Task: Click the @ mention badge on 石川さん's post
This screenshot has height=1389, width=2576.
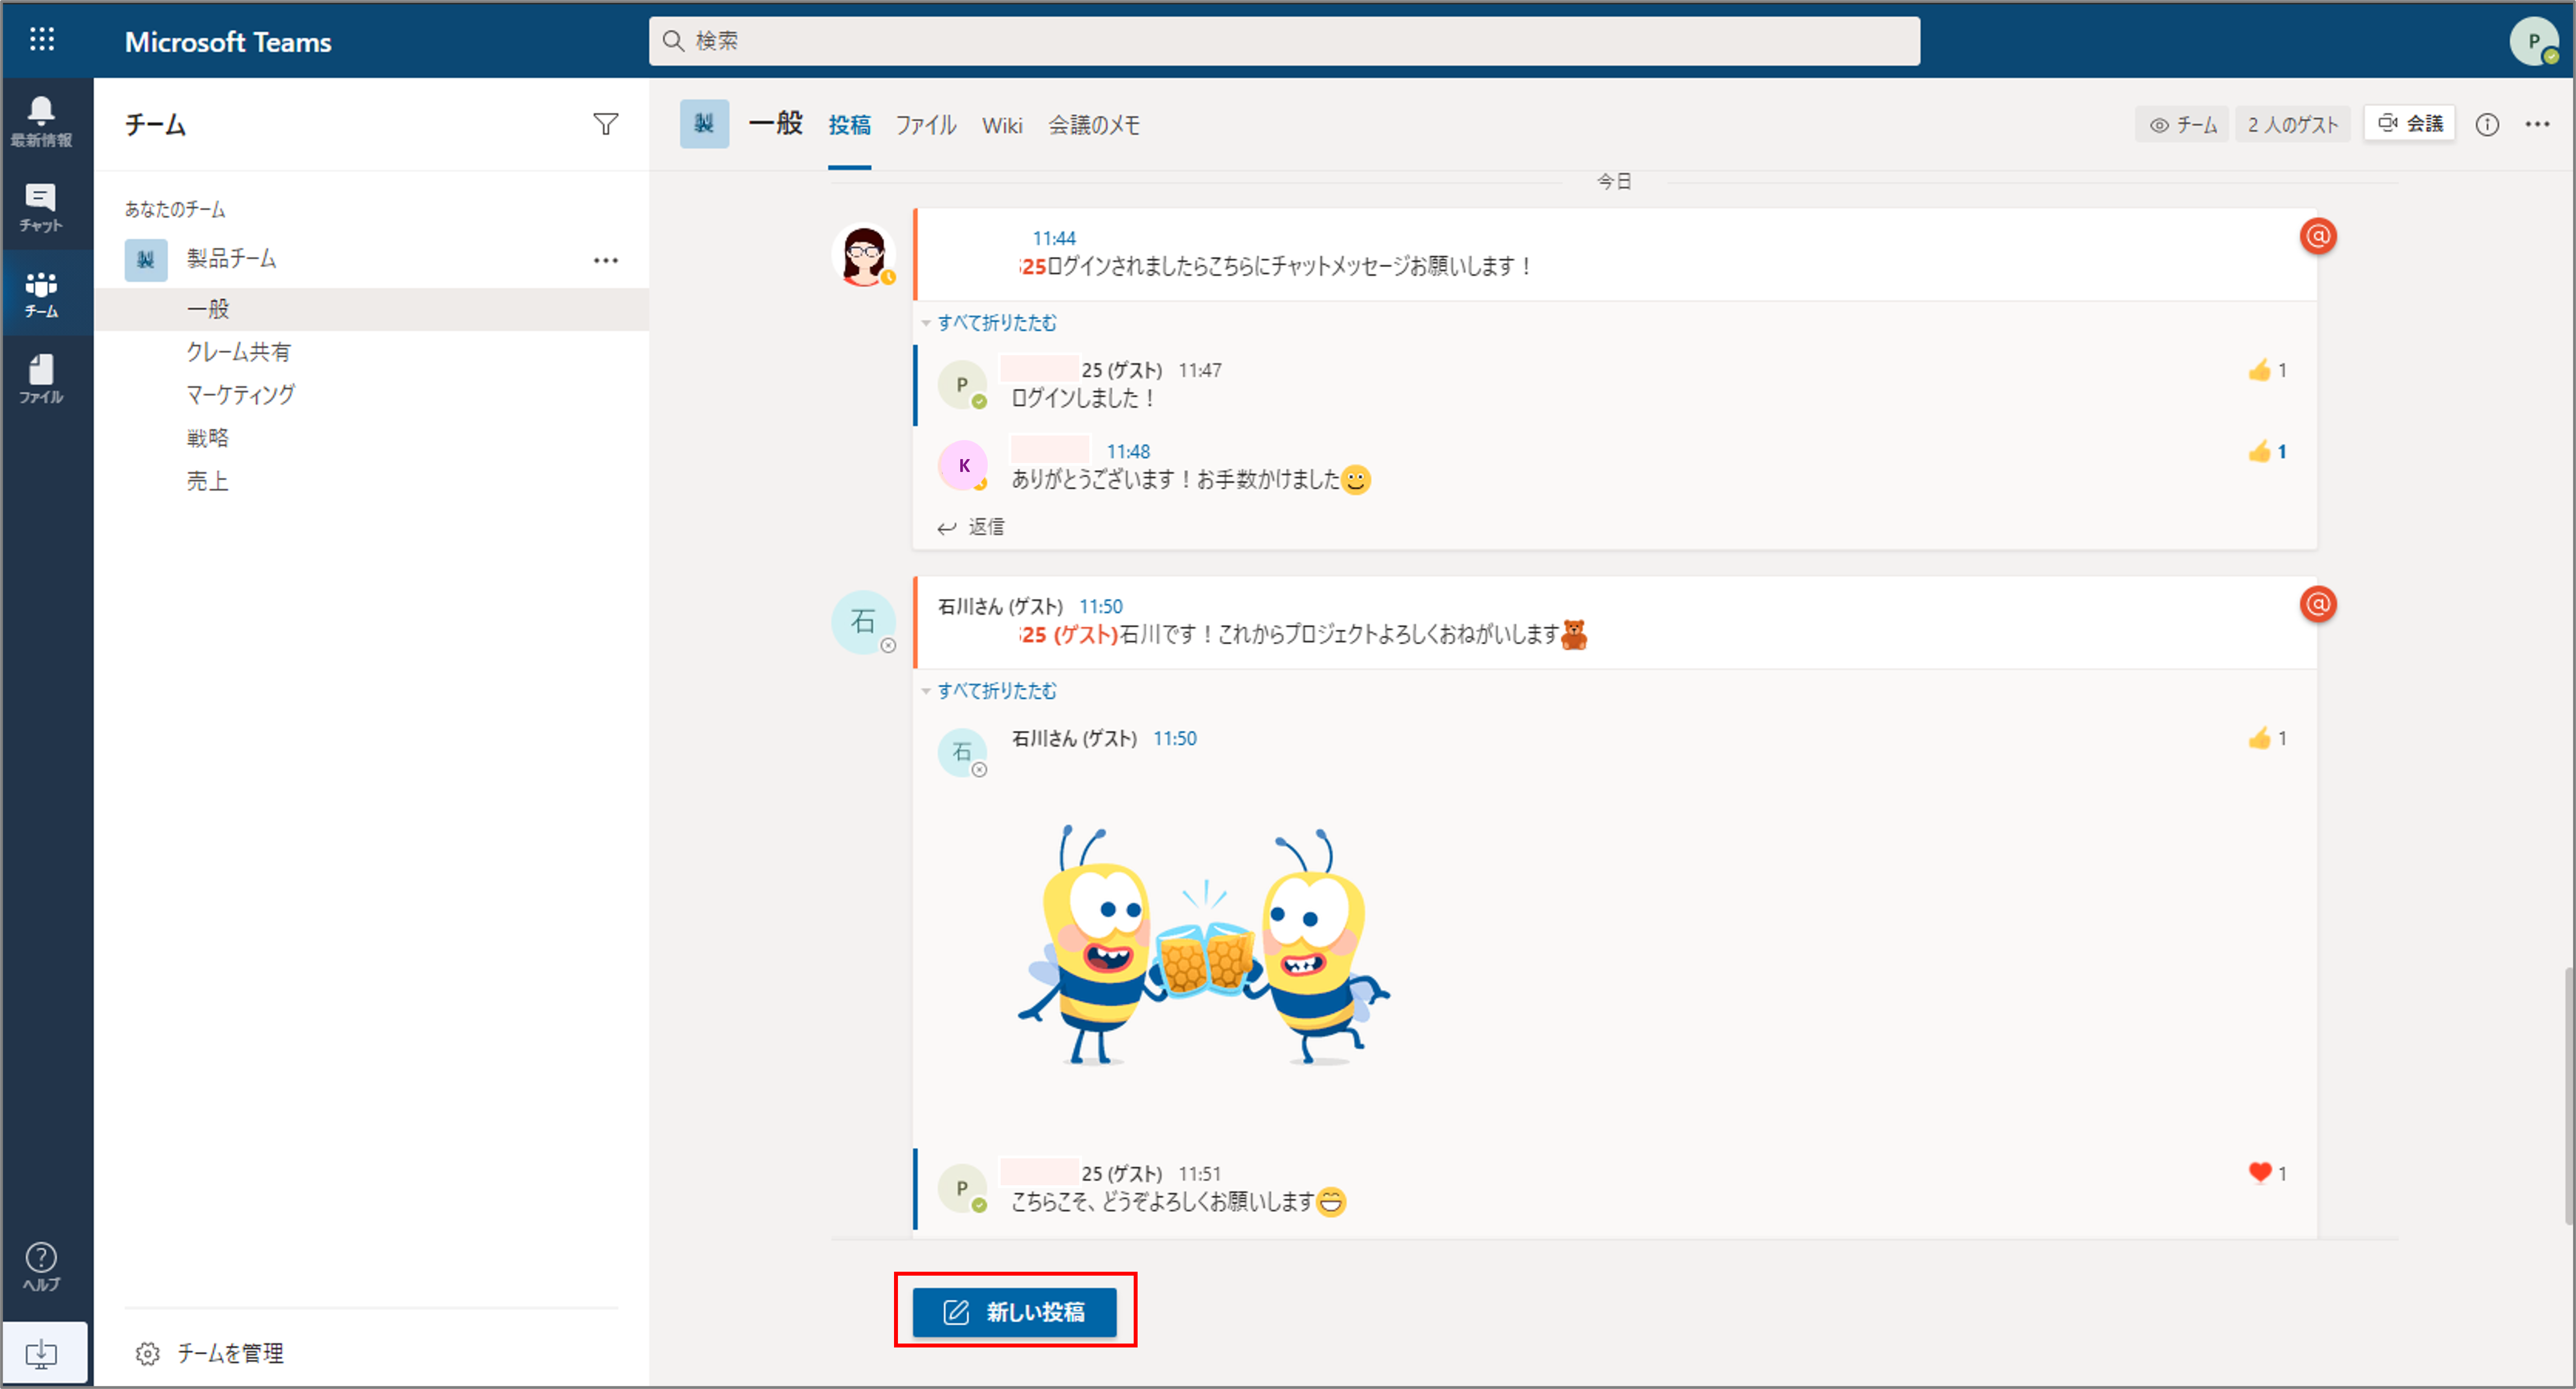Action: (2318, 604)
